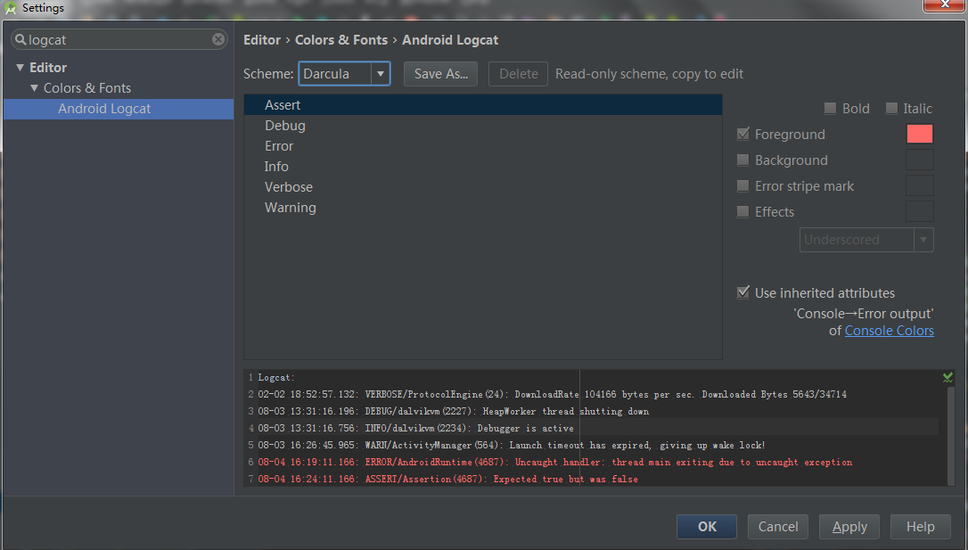Click the Save As... button

pos(441,73)
